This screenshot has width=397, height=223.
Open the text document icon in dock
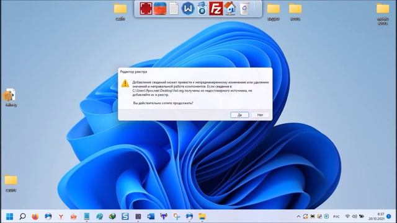pos(174,9)
